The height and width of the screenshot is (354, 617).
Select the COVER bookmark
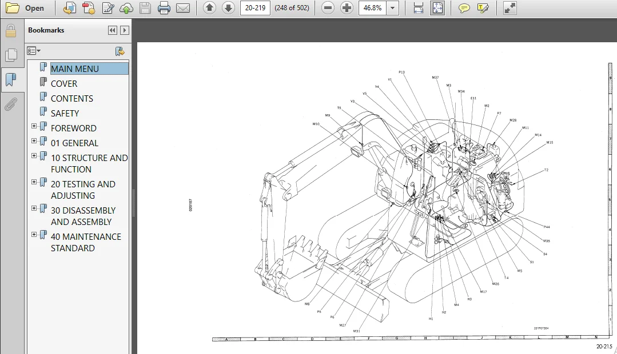pyautogui.click(x=64, y=84)
